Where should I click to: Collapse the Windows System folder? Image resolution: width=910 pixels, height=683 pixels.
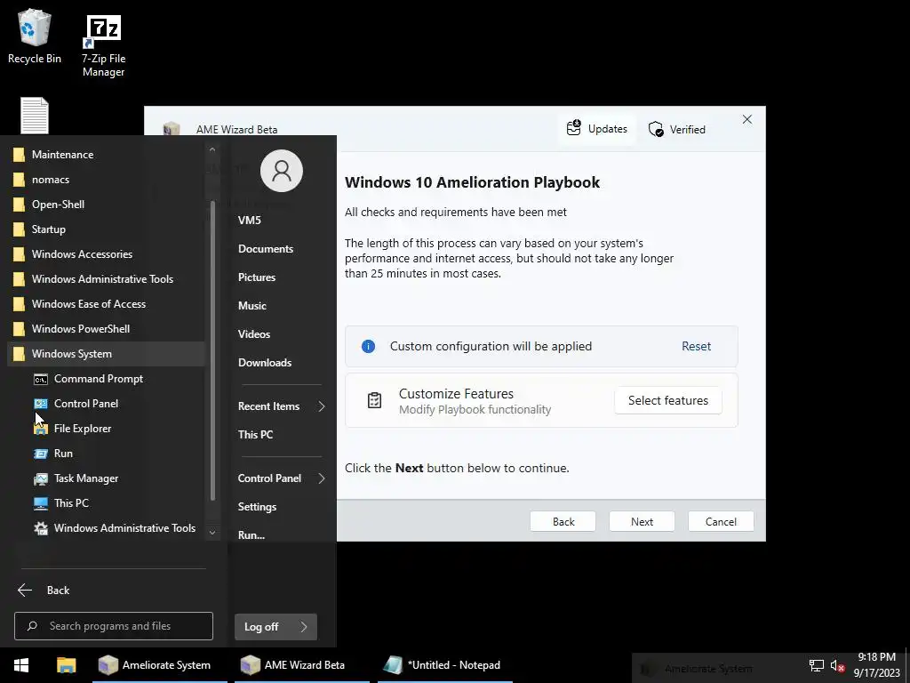[107, 354]
